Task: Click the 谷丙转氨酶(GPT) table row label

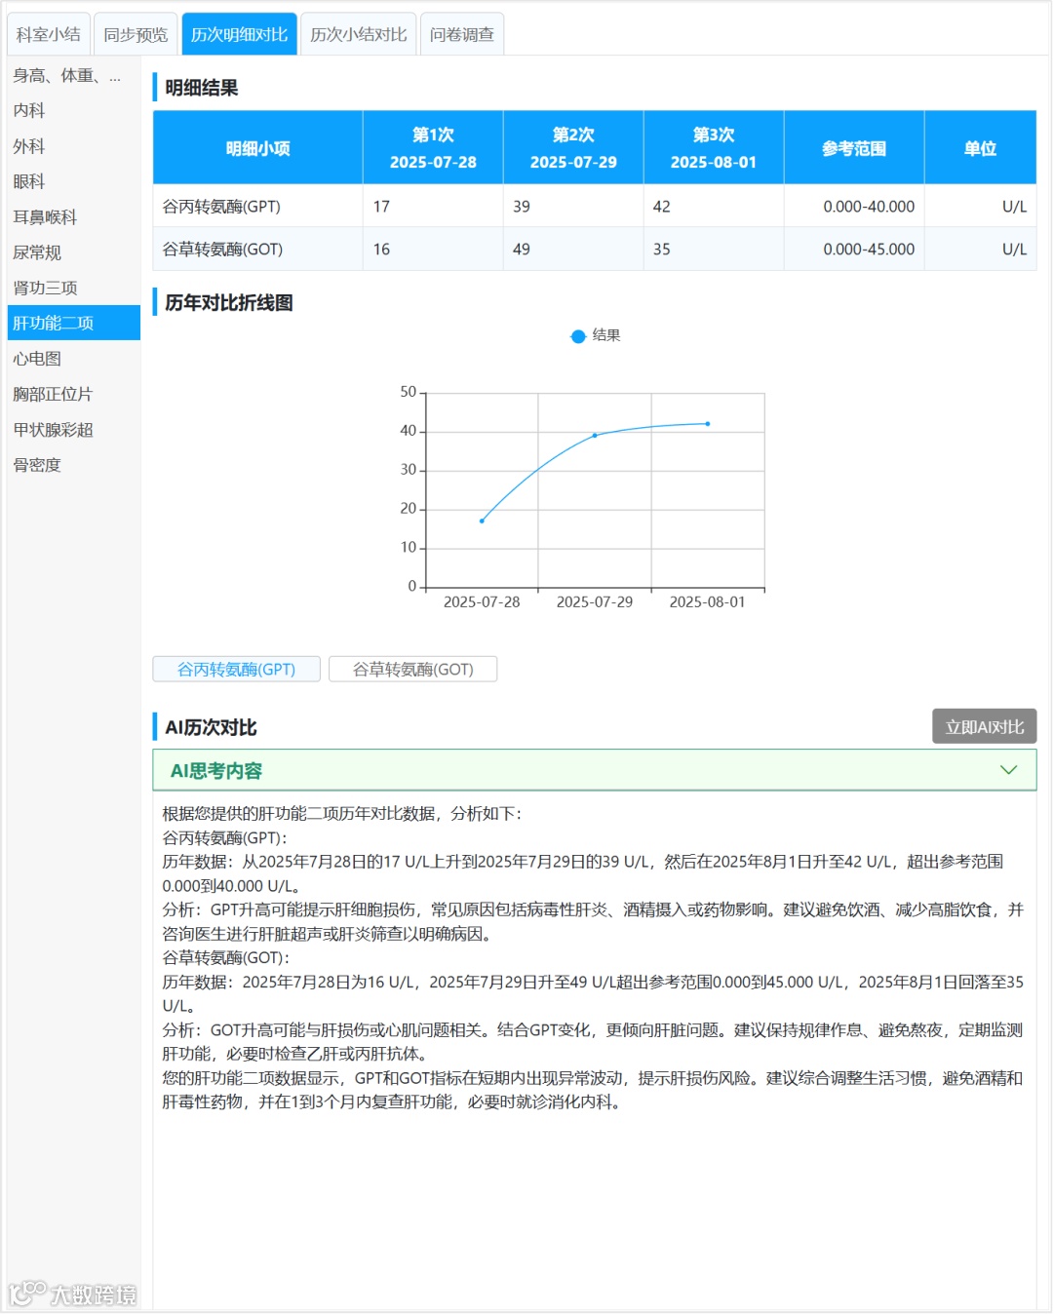Action: pos(221,207)
